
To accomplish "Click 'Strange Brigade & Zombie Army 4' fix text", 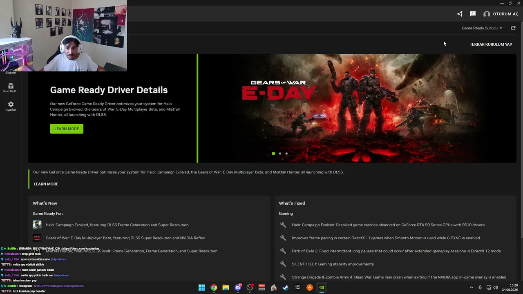I will coord(399,277).
